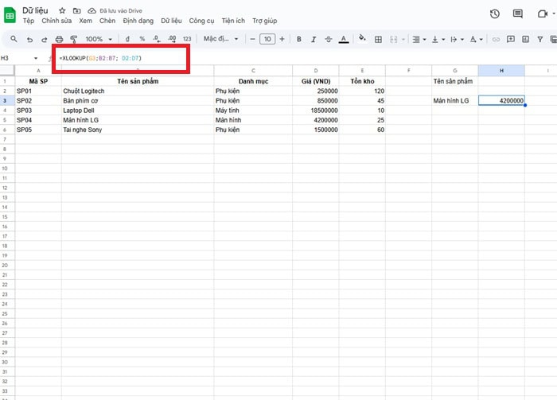
Task: Open the Trợ giúp menu
Action: click(265, 21)
